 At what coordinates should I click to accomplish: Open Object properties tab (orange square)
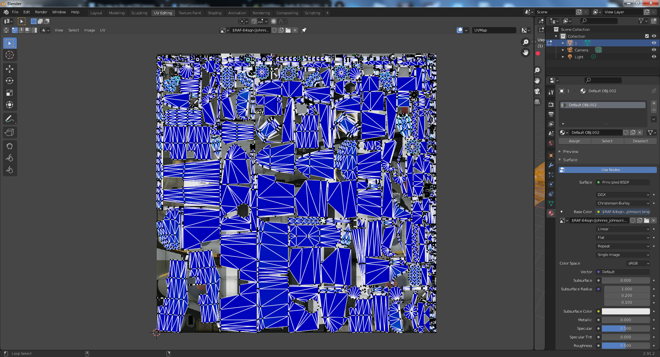551,156
